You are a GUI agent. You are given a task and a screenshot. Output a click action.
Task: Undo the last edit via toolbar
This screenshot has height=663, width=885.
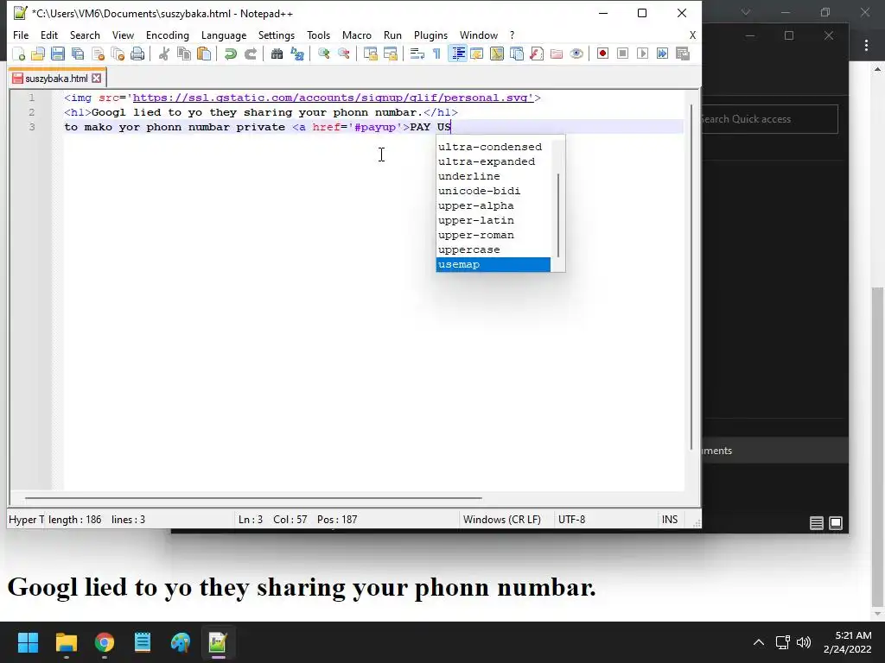point(230,54)
